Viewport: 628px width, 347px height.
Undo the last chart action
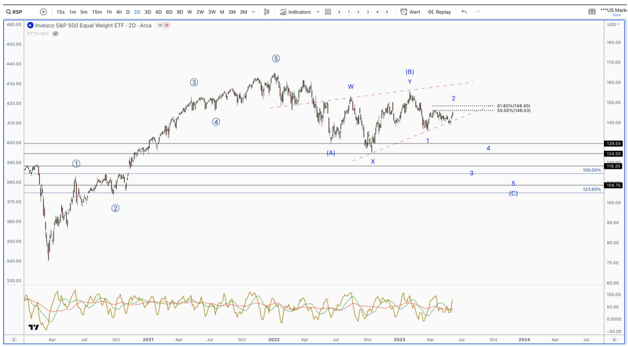464,12
